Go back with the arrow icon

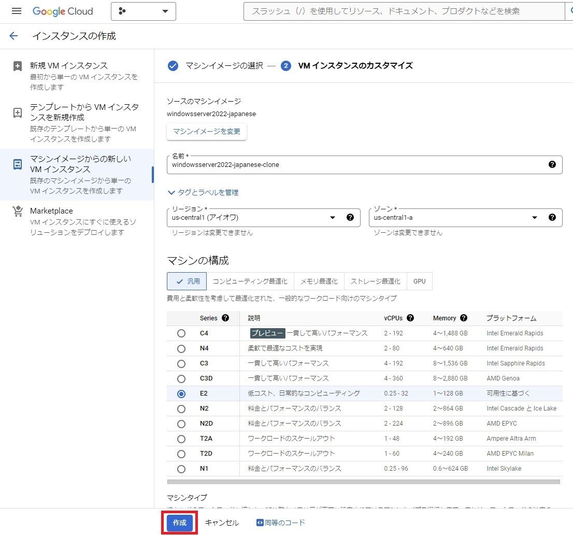pyautogui.click(x=13, y=36)
